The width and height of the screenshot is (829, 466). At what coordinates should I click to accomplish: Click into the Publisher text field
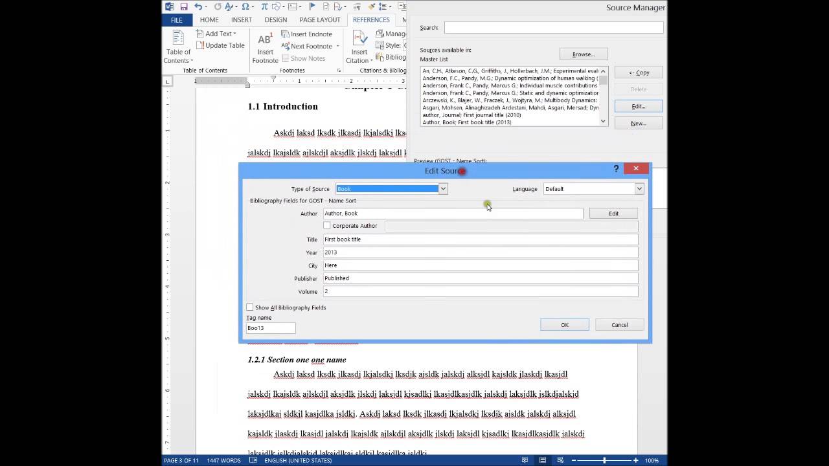pos(480,278)
